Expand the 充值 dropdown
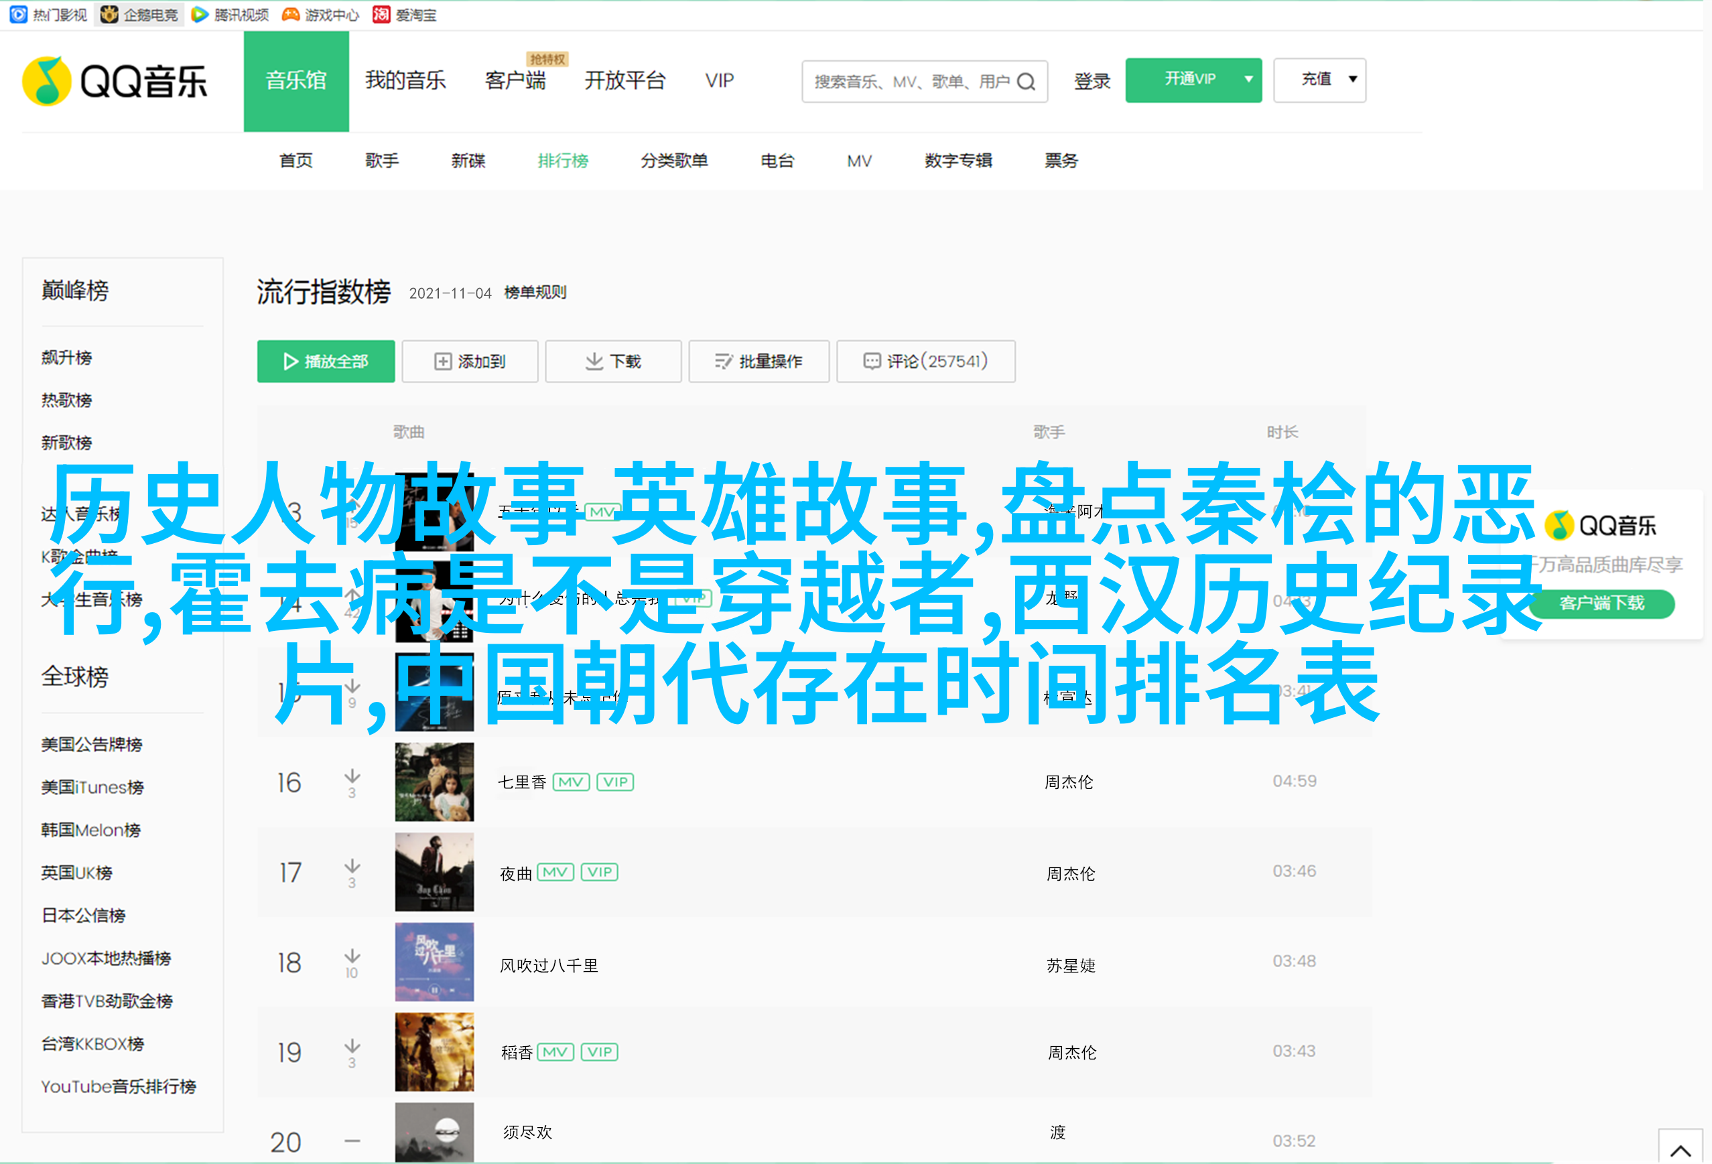Viewport: 1712px width, 1164px height. [x=1319, y=80]
